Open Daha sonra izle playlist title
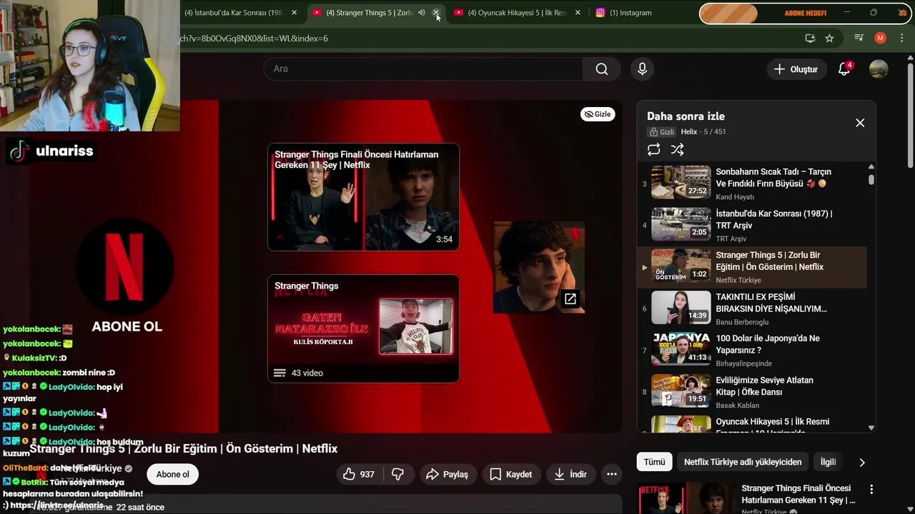 686,116
